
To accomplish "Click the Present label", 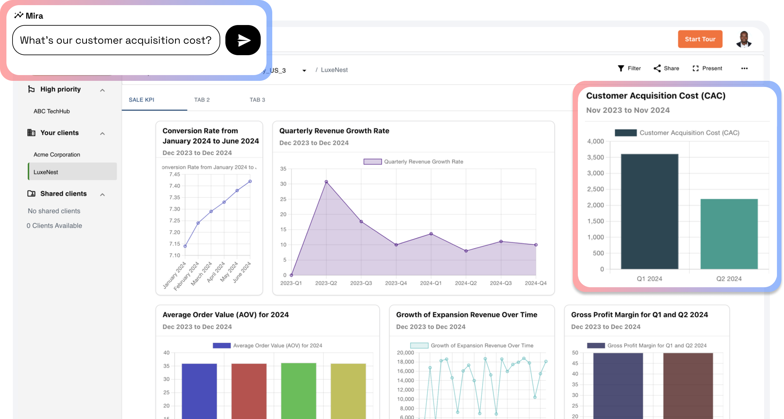I will click(712, 68).
